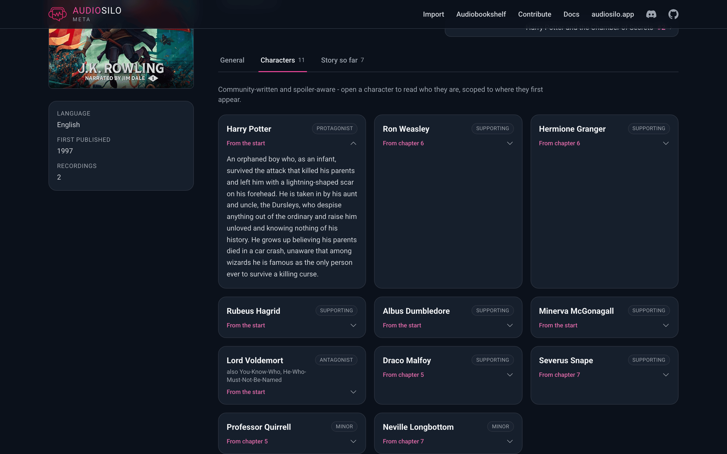
Task: Click the 'Community-written and spoiler-aware' intro text
Action: click(x=380, y=94)
